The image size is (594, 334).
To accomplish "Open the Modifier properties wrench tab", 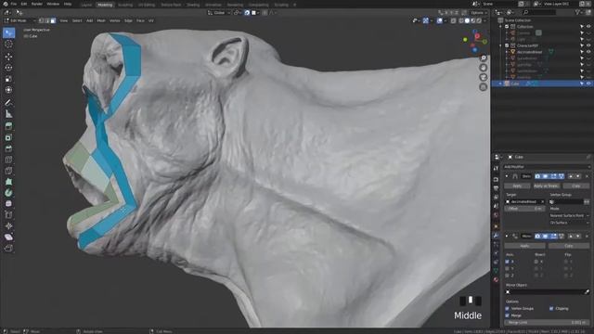I will (496, 236).
